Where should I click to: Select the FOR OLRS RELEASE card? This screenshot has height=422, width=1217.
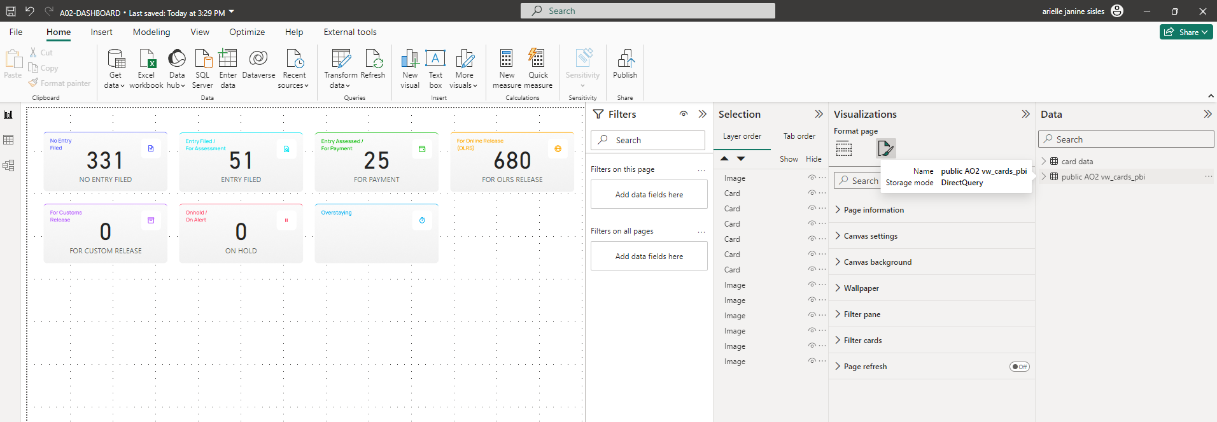pyautogui.click(x=512, y=162)
